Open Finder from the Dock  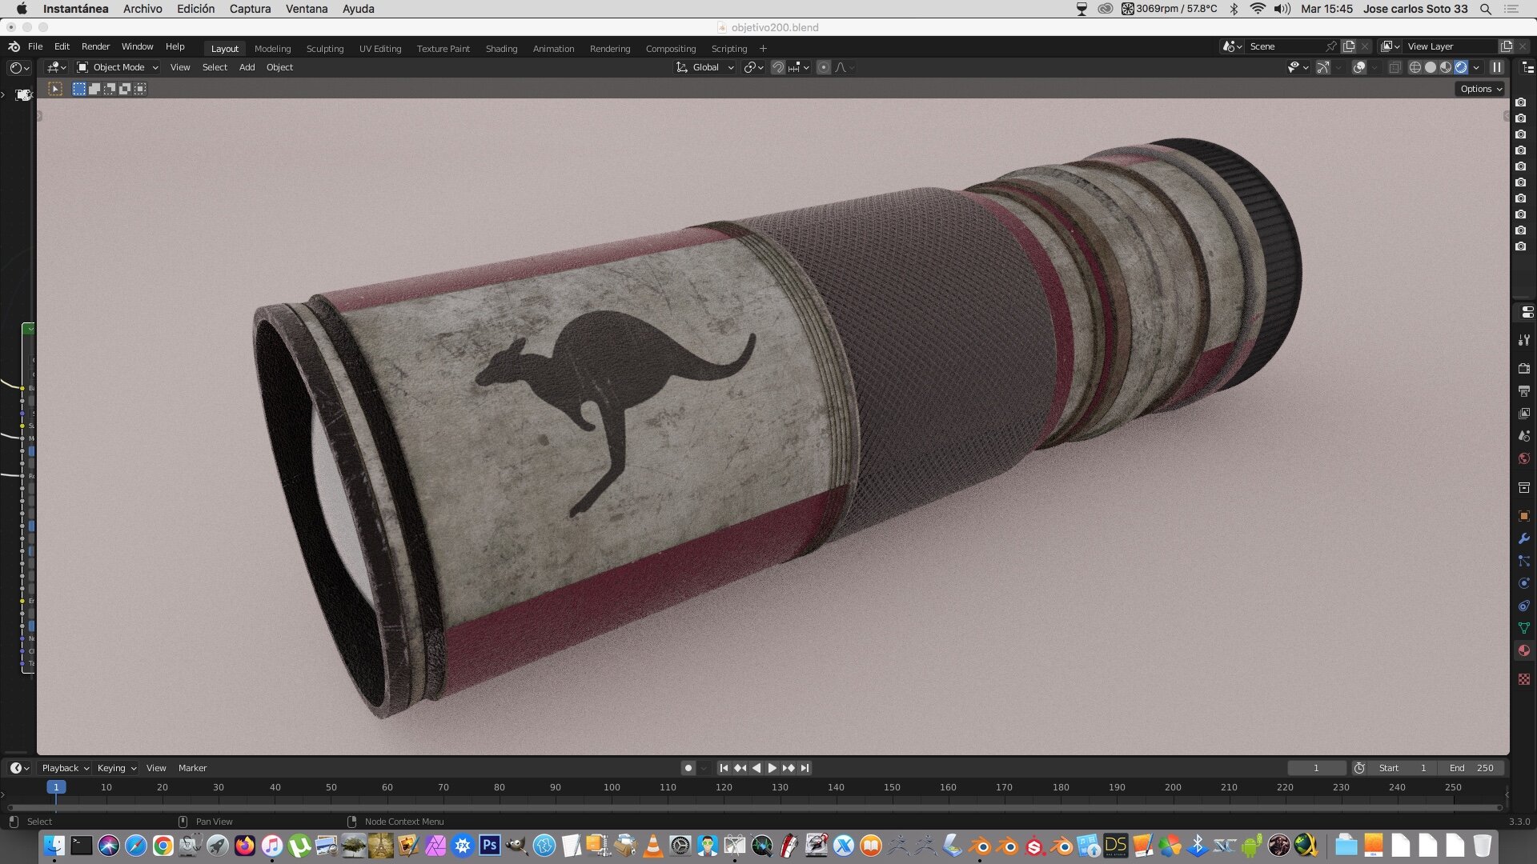[x=54, y=845]
